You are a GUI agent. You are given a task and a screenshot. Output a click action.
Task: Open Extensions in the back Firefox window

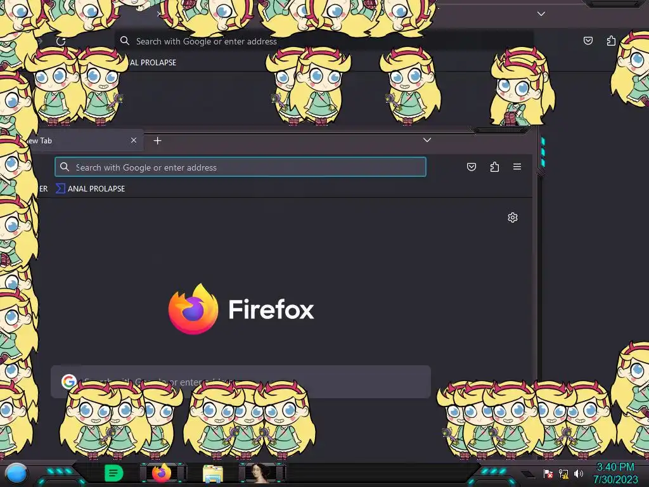(x=611, y=41)
